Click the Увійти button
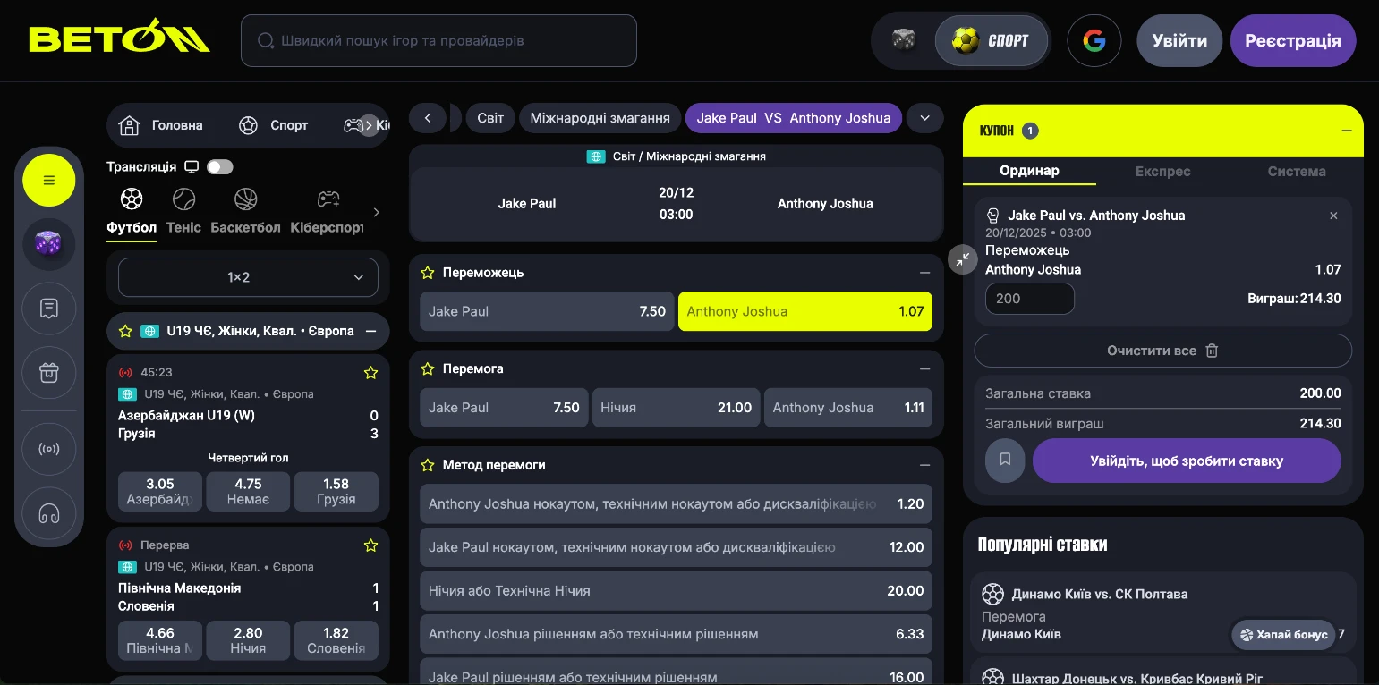Viewport: 1379px width, 685px height. tap(1179, 40)
